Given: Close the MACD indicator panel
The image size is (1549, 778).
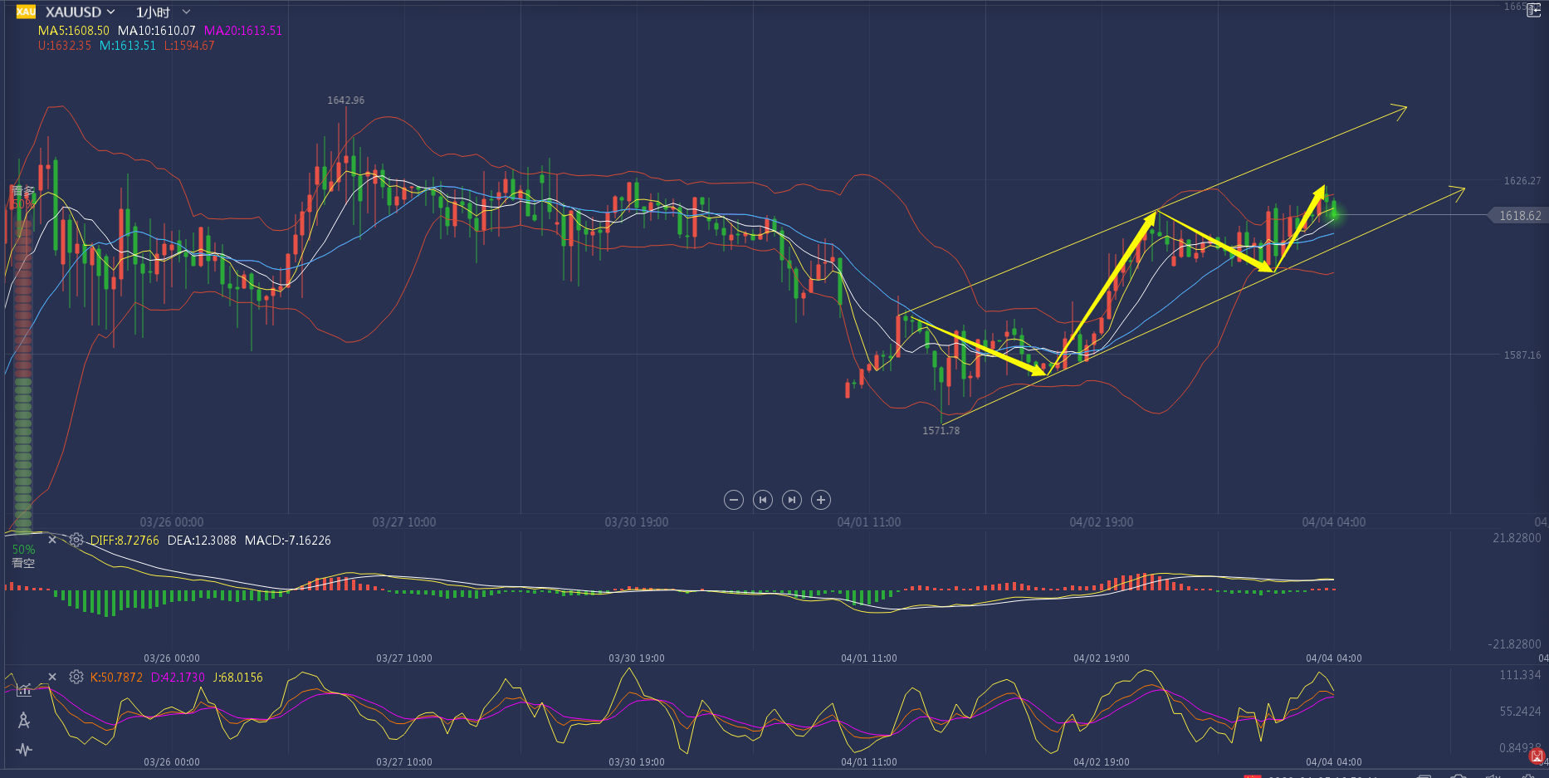Looking at the screenshot, I should tap(52, 541).
